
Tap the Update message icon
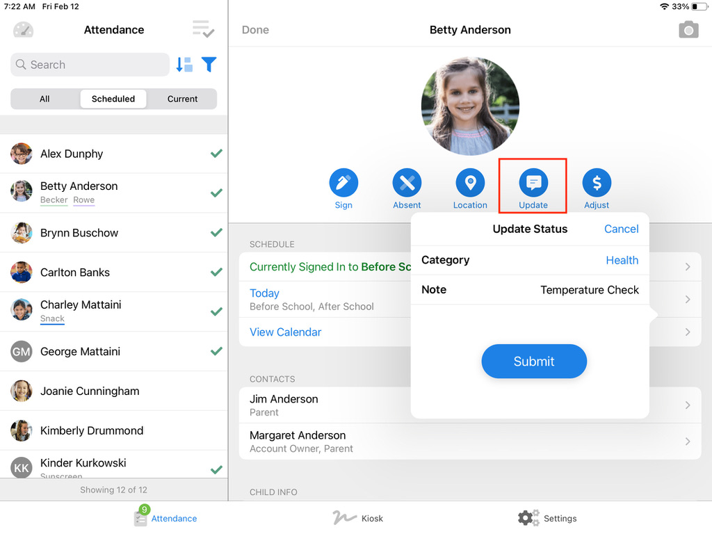533,183
